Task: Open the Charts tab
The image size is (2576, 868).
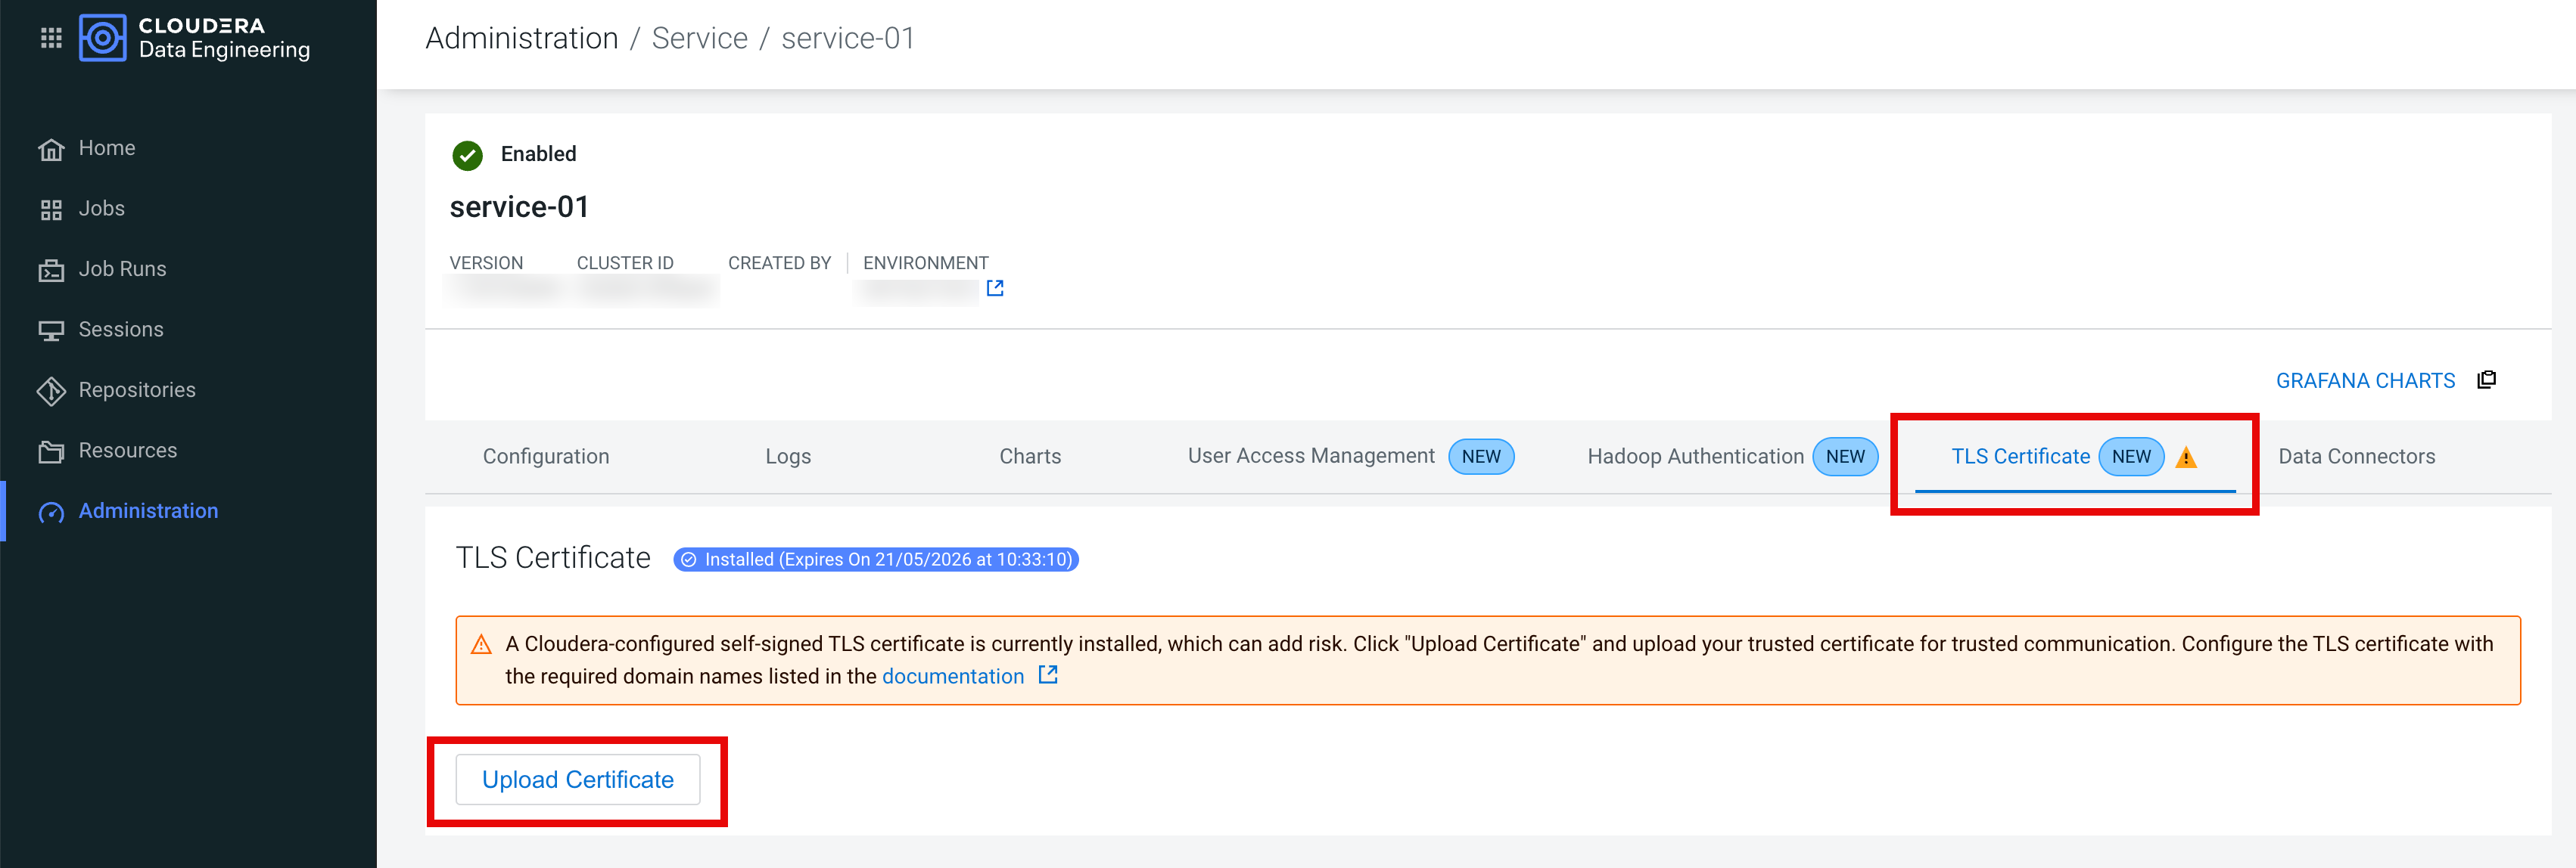Action: point(1029,457)
